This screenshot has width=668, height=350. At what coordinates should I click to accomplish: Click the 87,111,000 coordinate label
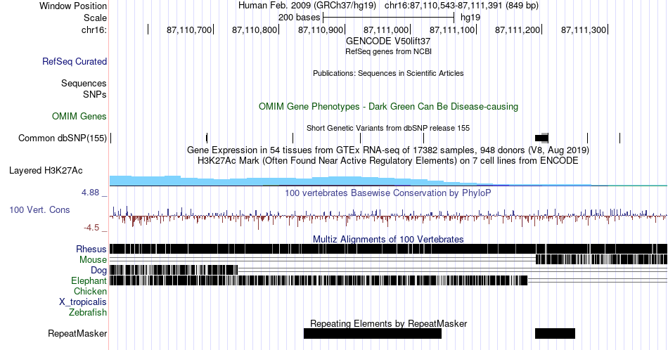coord(386,30)
